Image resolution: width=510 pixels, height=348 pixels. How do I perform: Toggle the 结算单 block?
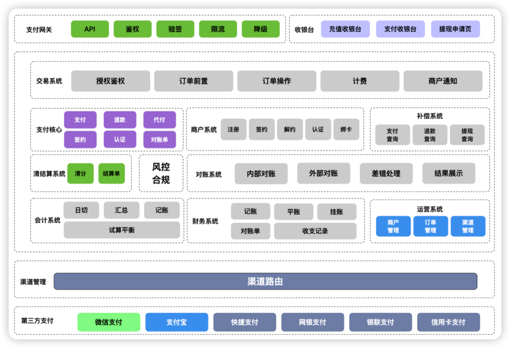(111, 173)
